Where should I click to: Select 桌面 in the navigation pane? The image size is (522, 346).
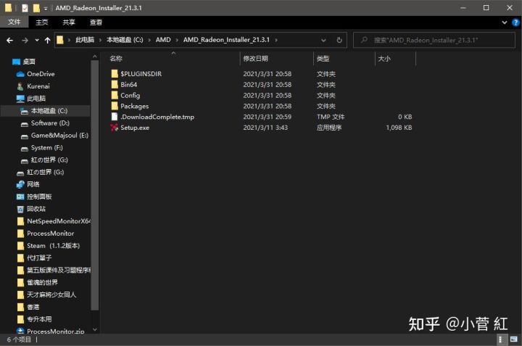[28, 62]
